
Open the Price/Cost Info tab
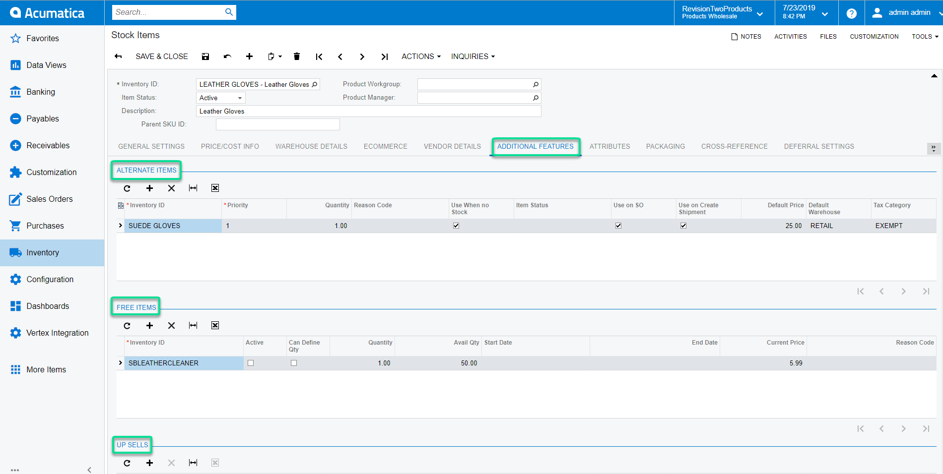click(x=230, y=146)
